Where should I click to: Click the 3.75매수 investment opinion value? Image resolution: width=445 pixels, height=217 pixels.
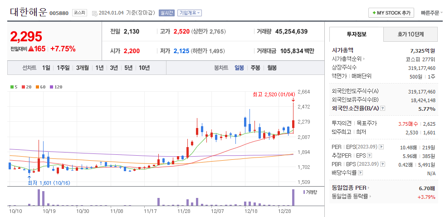(408, 124)
